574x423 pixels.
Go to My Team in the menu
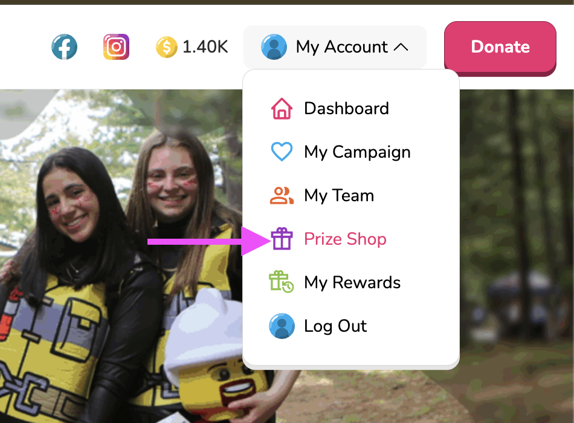coord(339,196)
